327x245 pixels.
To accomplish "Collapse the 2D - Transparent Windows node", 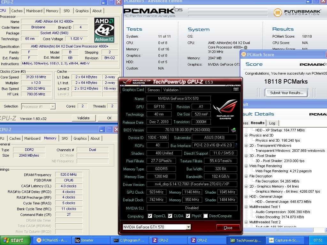I will [246, 145].
